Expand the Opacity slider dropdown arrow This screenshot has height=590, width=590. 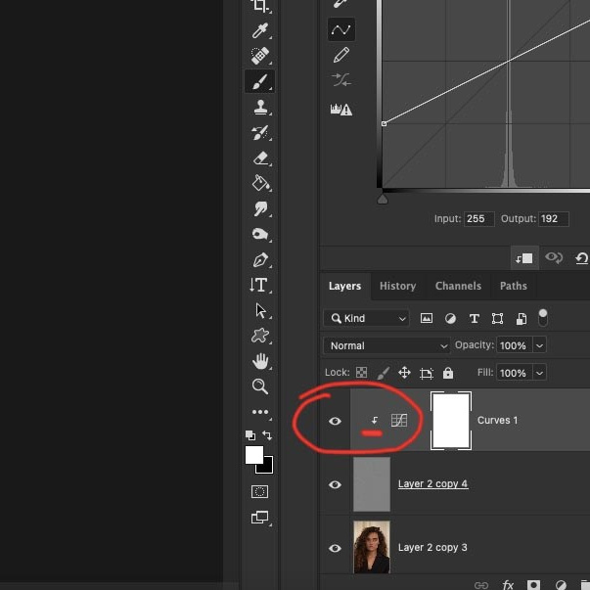click(539, 345)
